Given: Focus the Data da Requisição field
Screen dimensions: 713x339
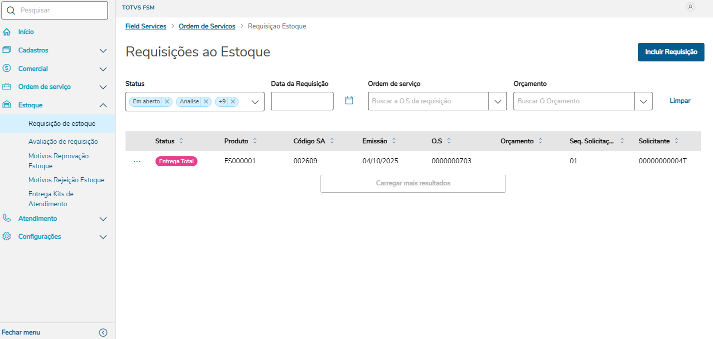Looking at the screenshot, I should (x=302, y=101).
